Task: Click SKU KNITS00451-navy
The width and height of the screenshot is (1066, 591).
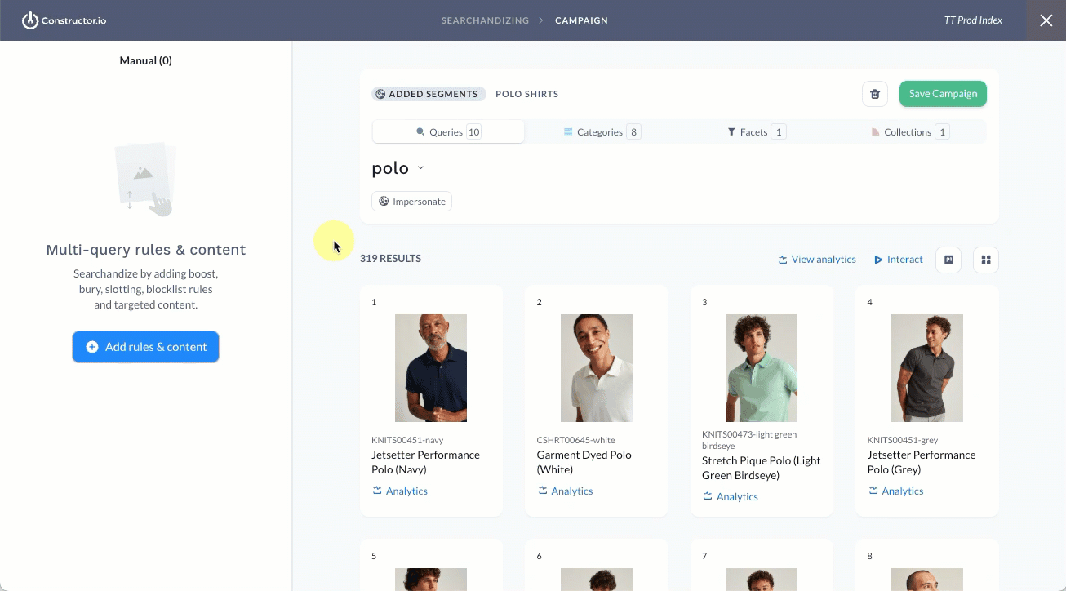Action: click(x=407, y=441)
